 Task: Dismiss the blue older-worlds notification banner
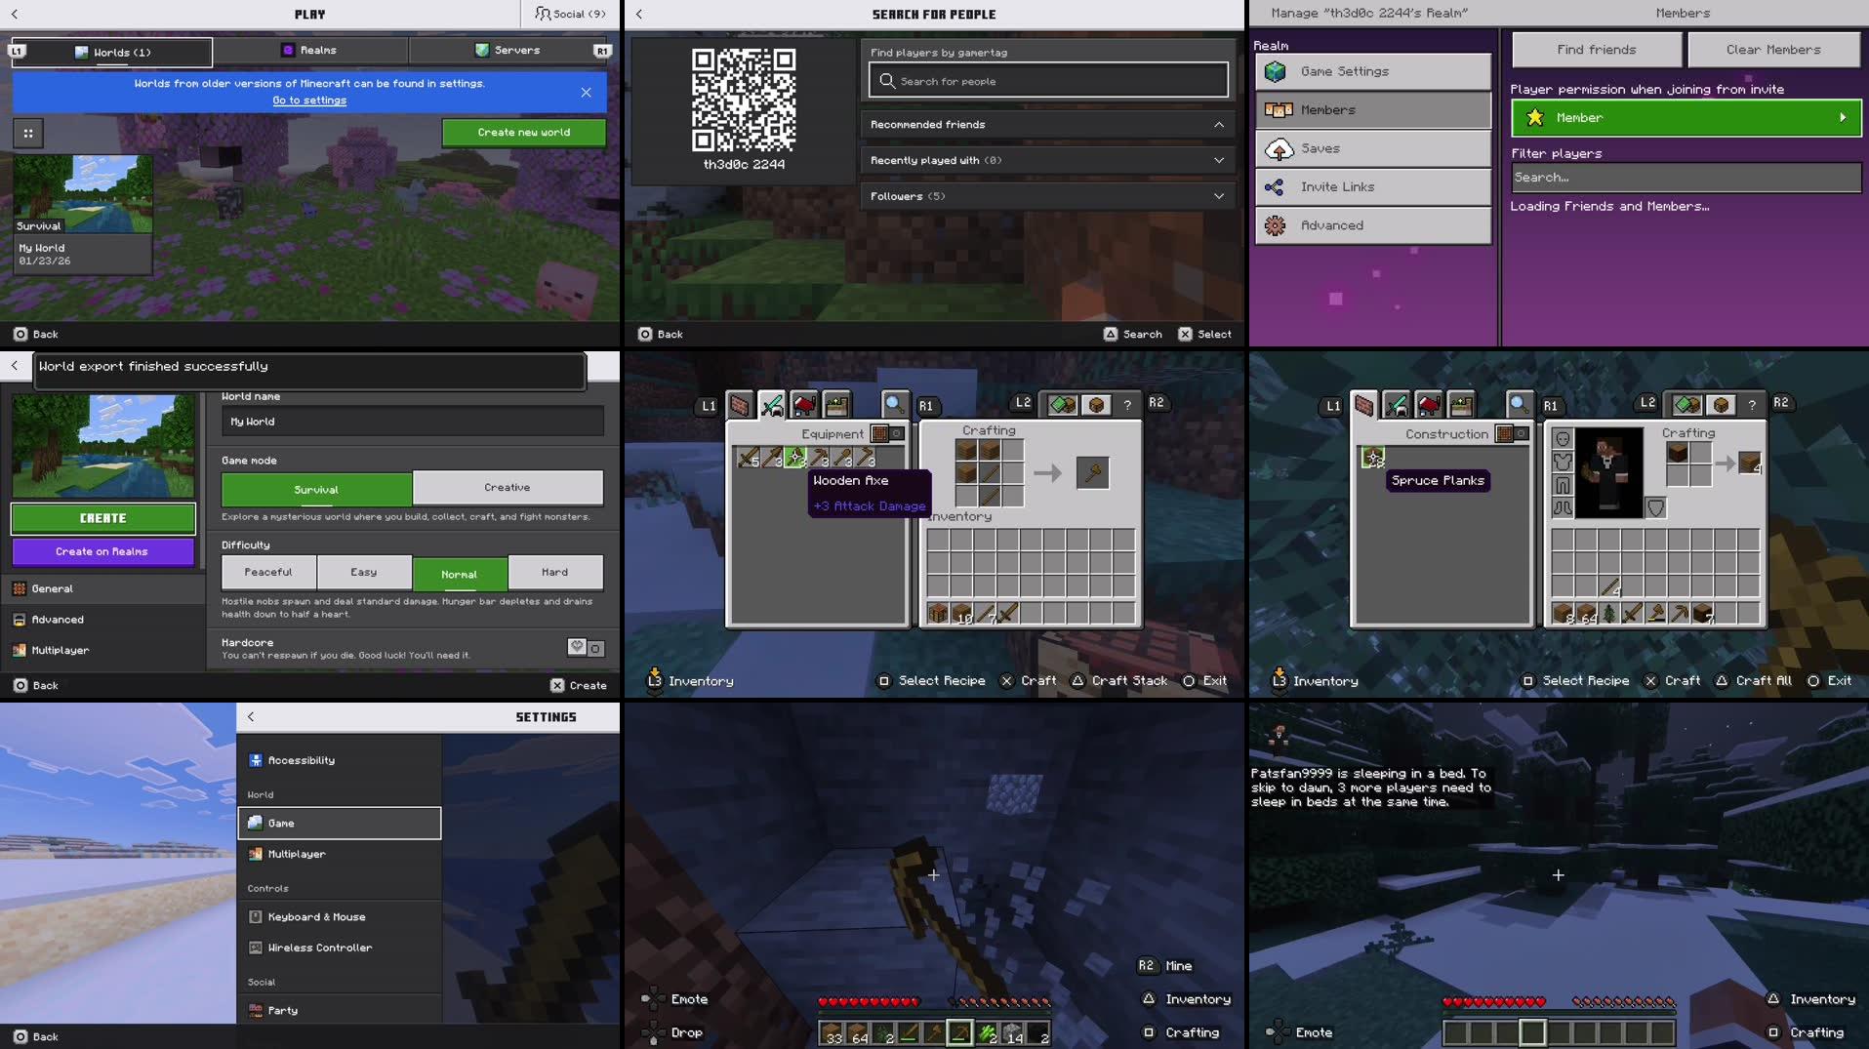586,93
